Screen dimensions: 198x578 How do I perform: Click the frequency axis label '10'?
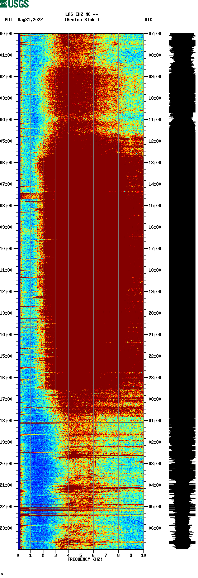tap(143, 555)
